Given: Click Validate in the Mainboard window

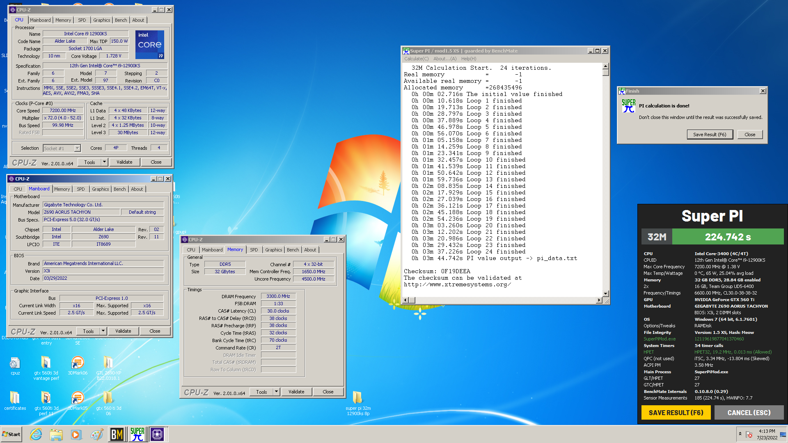Looking at the screenshot, I should [x=123, y=331].
